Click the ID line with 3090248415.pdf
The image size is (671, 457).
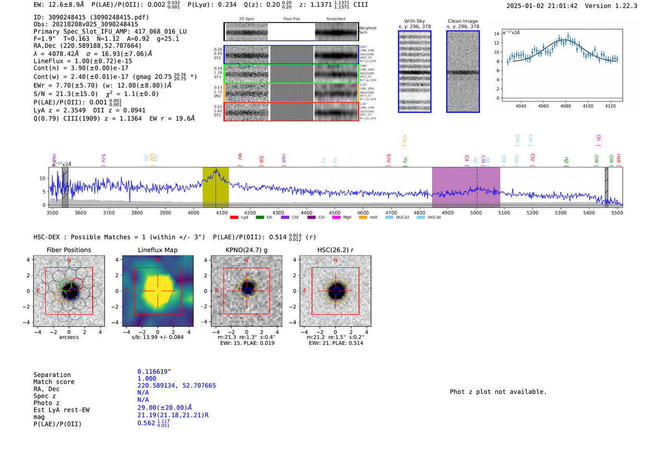click(91, 17)
